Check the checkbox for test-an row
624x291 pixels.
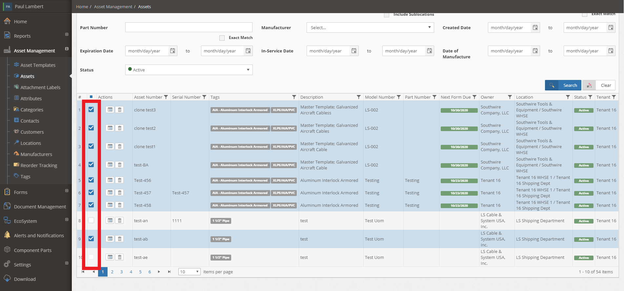[x=91, y=220]
